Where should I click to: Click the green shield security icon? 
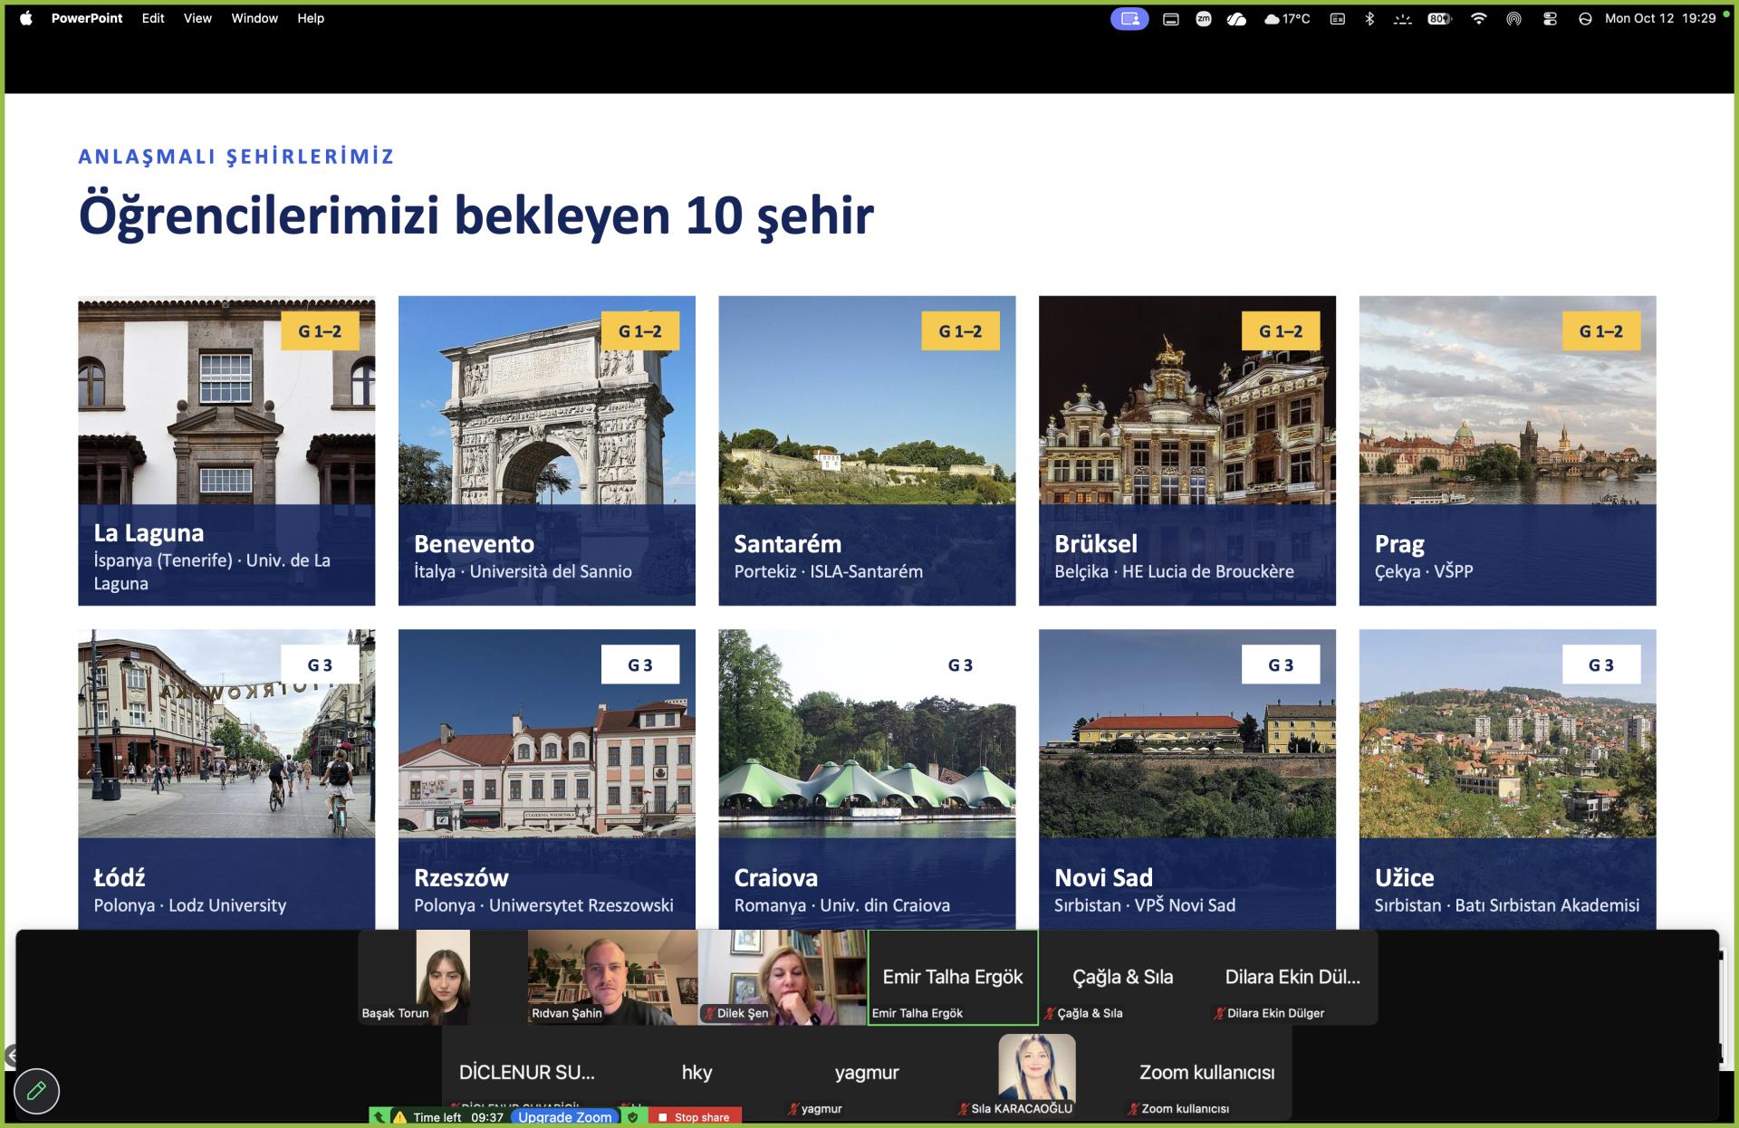pyautogui.click(x=633, y=1117)
